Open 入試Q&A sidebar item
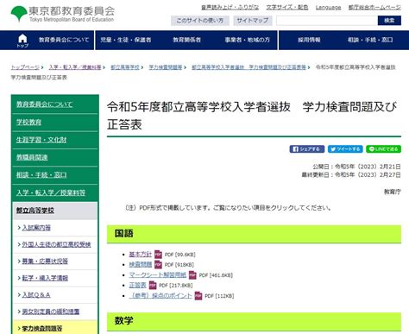 (x=36, y=294)
